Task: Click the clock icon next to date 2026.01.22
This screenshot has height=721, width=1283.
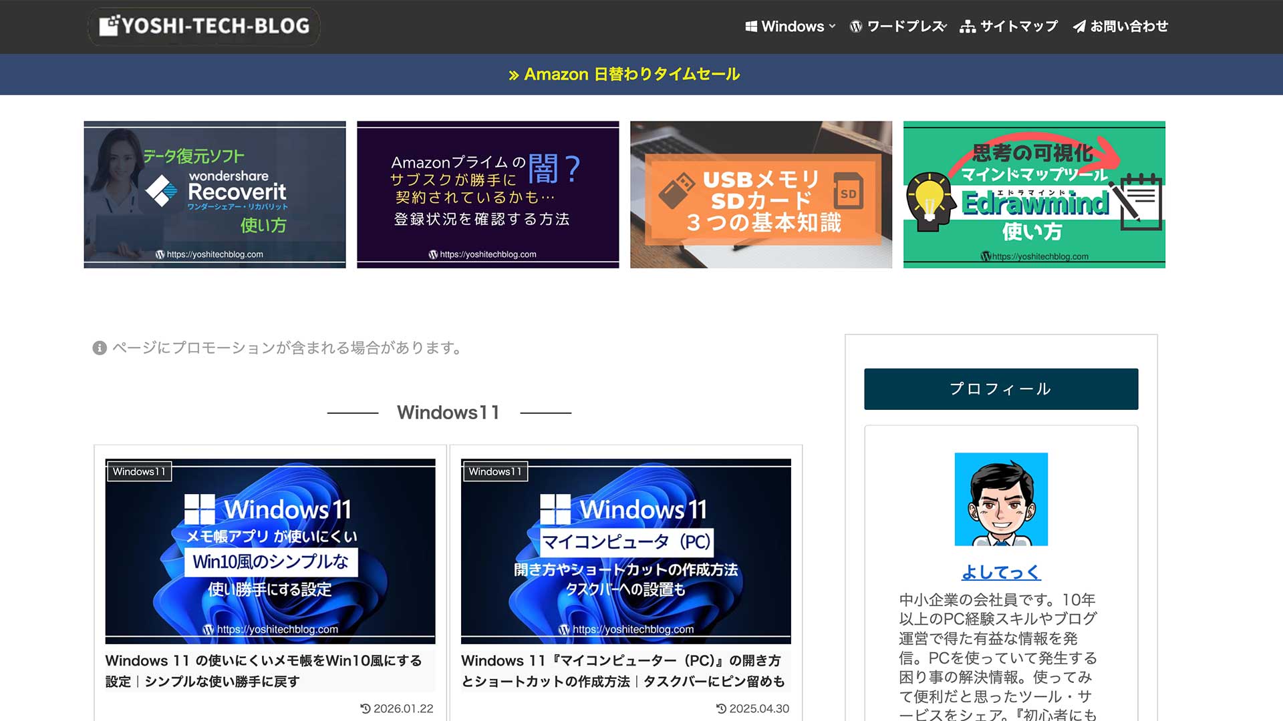Action: [364, 708]
